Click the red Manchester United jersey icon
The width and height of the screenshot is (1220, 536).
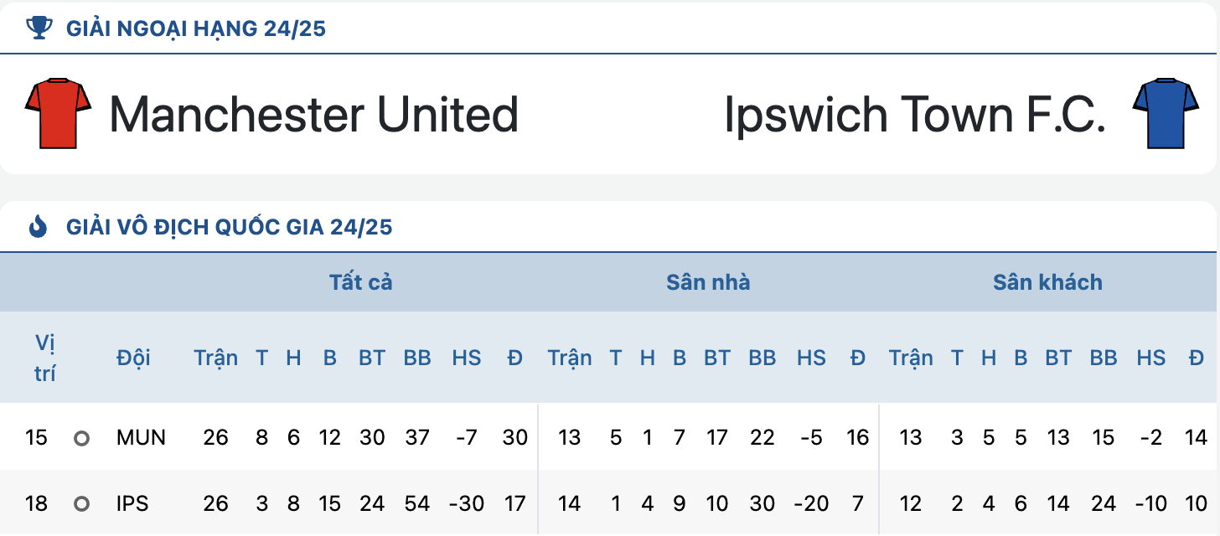58,114
